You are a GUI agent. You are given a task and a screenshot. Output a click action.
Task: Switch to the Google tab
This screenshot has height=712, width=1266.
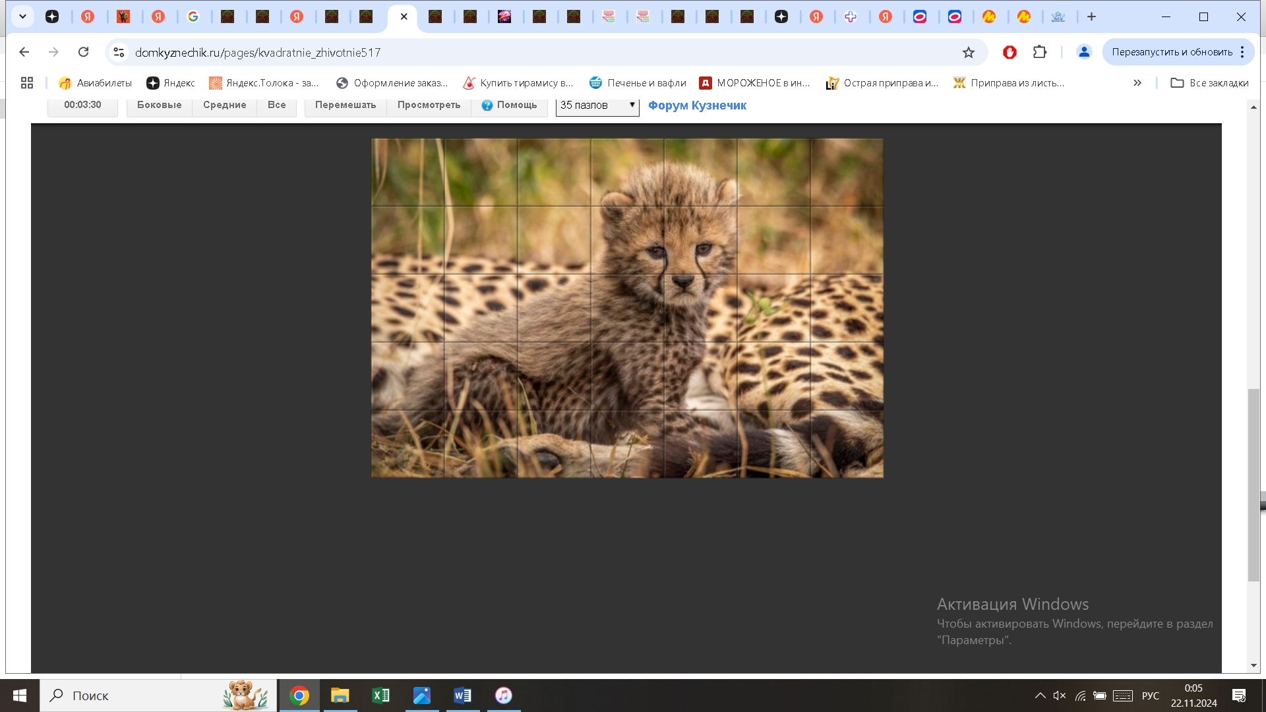pos(193,16)
